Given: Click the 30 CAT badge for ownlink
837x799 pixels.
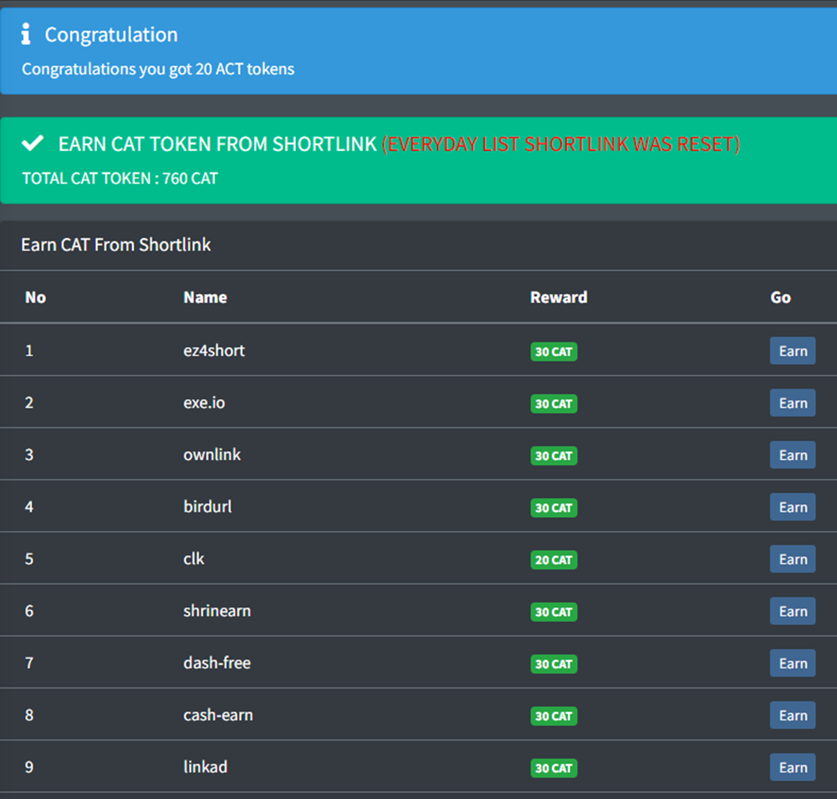Looking at the screenshot, I should pos(554,456).
